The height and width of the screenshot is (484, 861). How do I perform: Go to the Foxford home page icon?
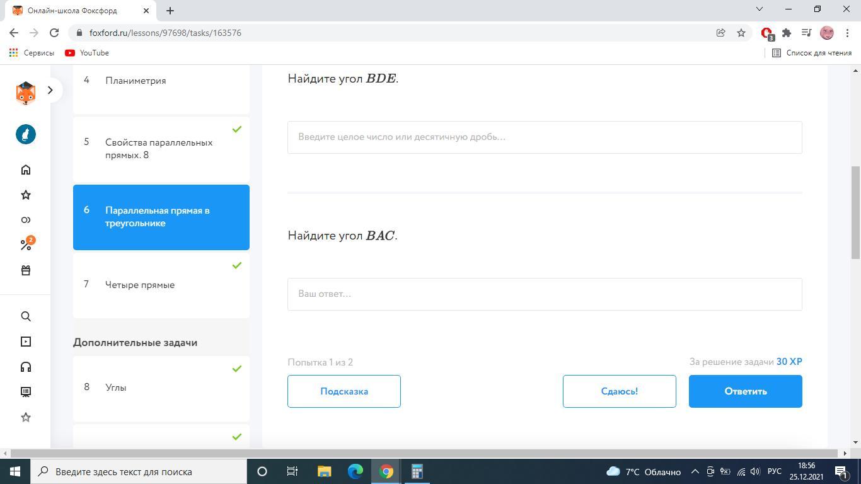(x=26, y=170)
